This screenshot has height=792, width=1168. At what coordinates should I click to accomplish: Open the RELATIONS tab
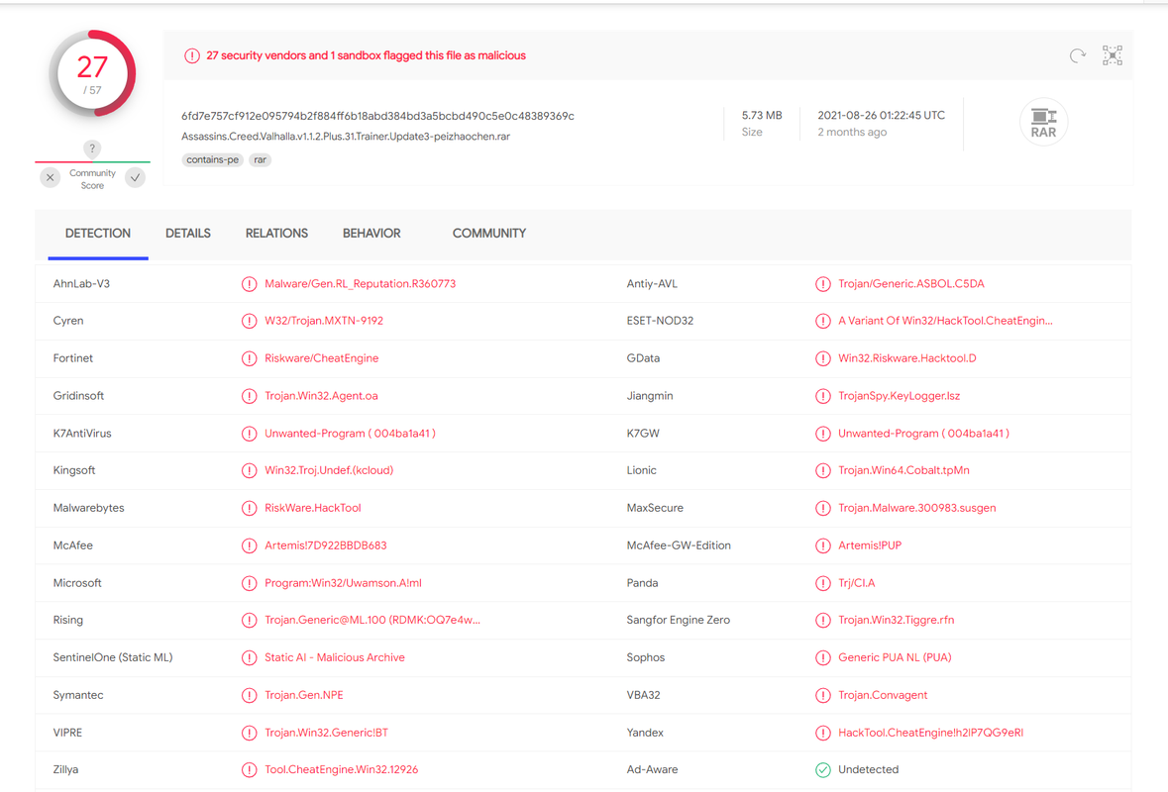point(276,234)
